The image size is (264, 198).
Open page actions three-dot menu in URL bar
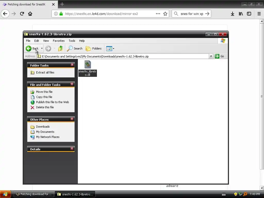click(x=158, y=14)
